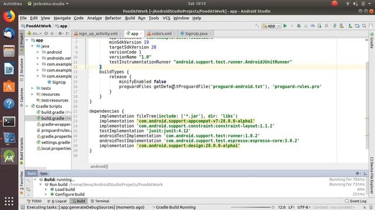Click the scroll-from-source target icon in Project panel
This screenshot has height=210, width=375.
[46, 34]
